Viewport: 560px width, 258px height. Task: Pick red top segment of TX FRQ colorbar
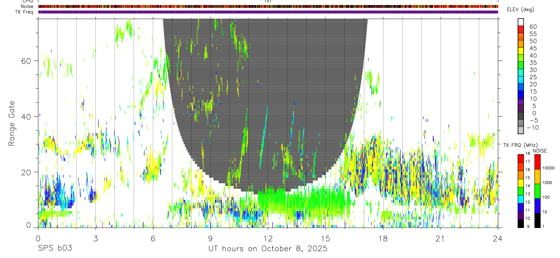point(521,158)
